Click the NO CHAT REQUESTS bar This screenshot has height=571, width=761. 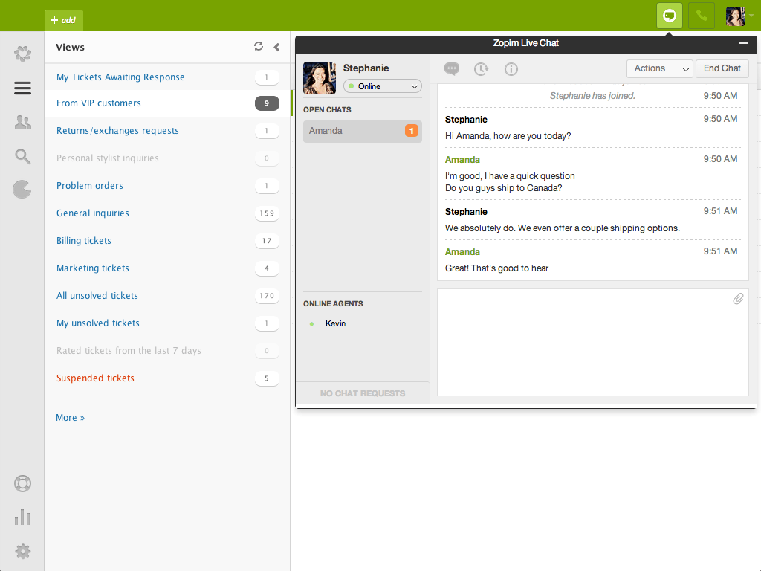(x=363, y=393)
